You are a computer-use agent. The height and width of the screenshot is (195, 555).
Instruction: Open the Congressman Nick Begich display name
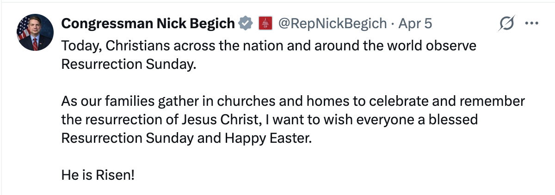pos(148,23)
